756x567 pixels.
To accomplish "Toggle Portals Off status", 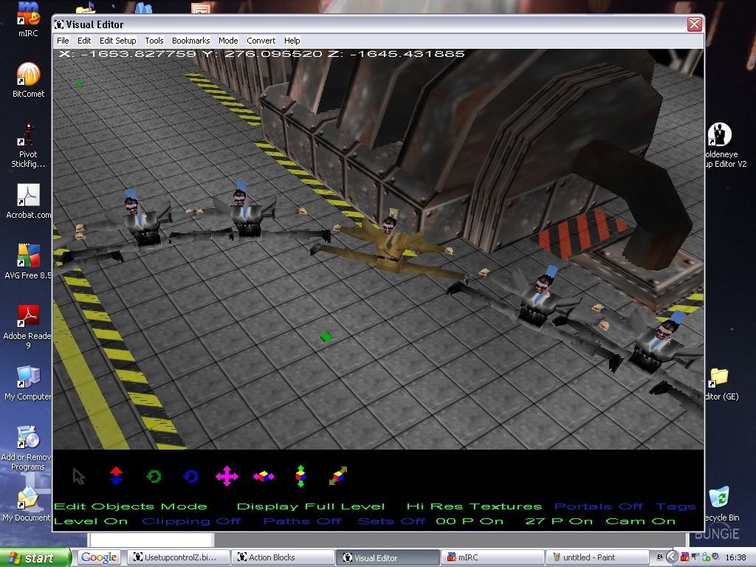I will [598, 506].
